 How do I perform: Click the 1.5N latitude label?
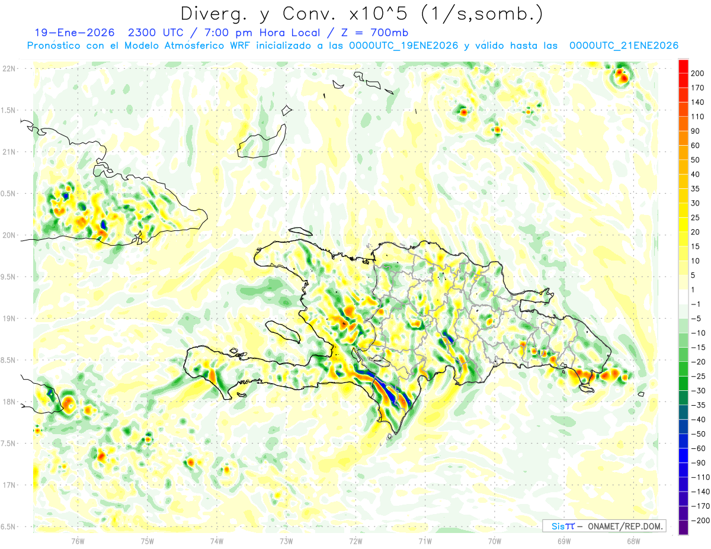click(x=8, y=110)
